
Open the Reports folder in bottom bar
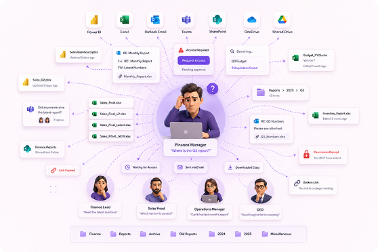click(121, 234)
